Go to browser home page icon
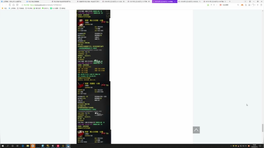This screenshot has width=264, height=148. point(14,5)
